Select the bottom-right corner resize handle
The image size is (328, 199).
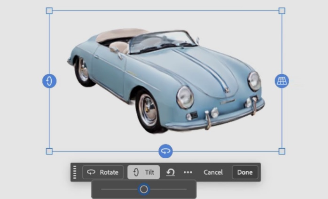(281, 151)
